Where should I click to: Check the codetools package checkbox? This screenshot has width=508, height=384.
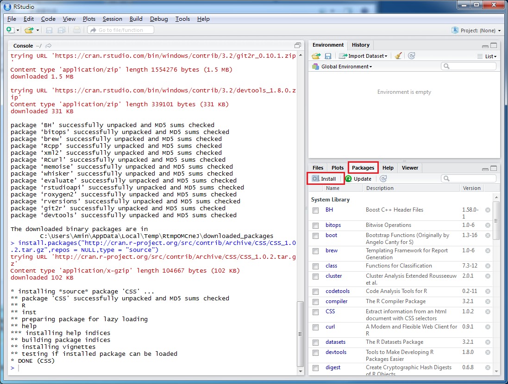point(315,292)
